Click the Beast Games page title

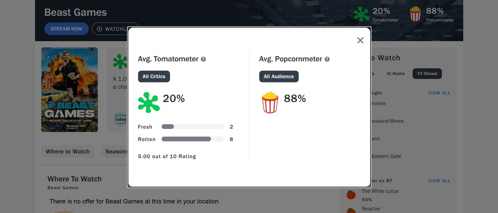[76, 12]
